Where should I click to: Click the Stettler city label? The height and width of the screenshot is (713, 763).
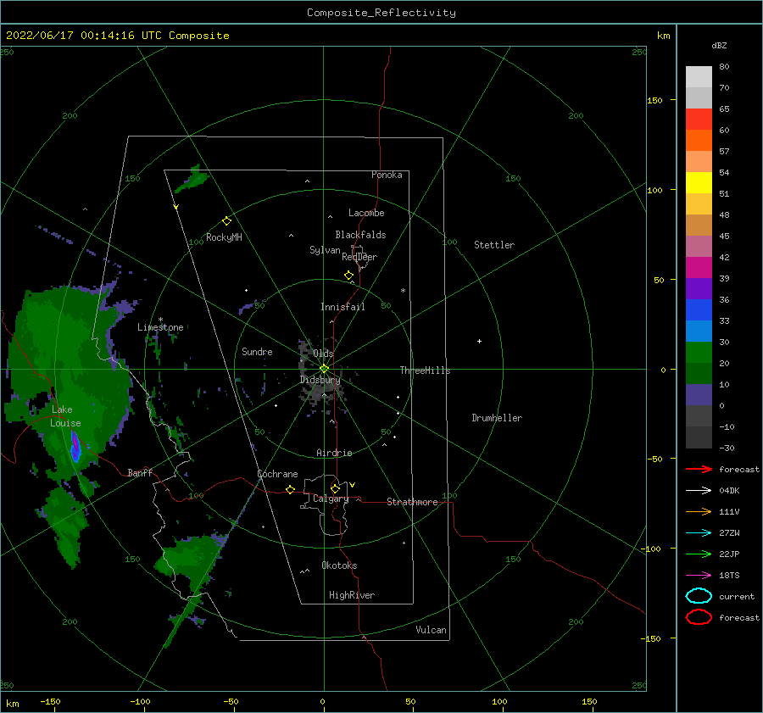pyautogui.click(x=494, y=245)
